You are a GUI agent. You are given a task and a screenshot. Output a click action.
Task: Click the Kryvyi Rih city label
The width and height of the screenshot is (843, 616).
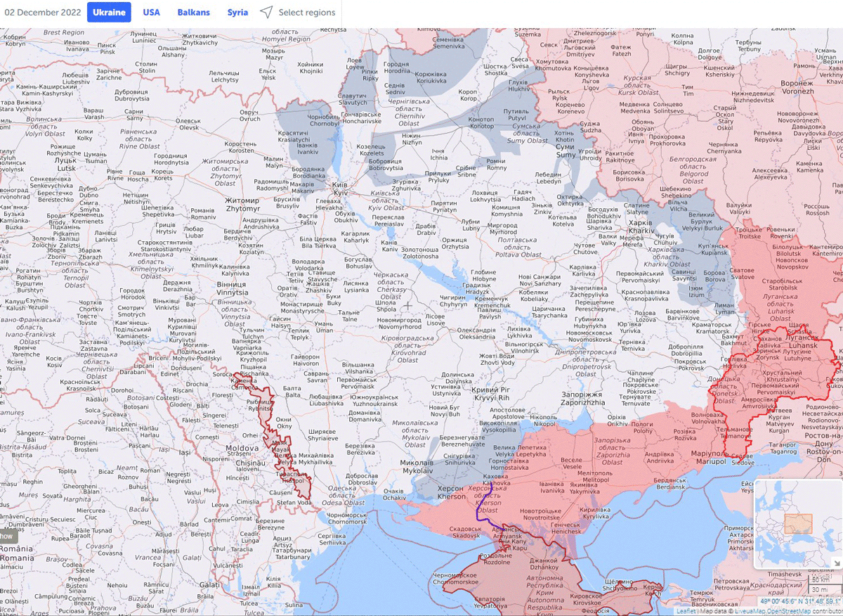pyautogui.click(x=491, y=394)
